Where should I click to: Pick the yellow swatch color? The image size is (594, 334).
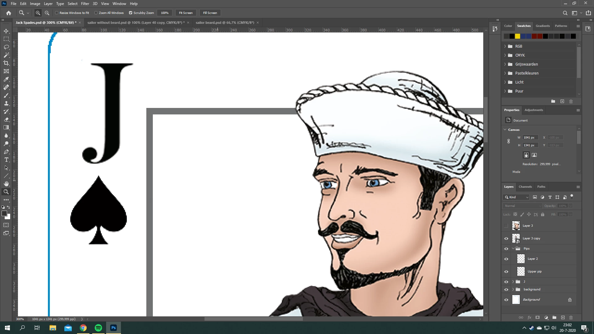(x=518, y=36)
